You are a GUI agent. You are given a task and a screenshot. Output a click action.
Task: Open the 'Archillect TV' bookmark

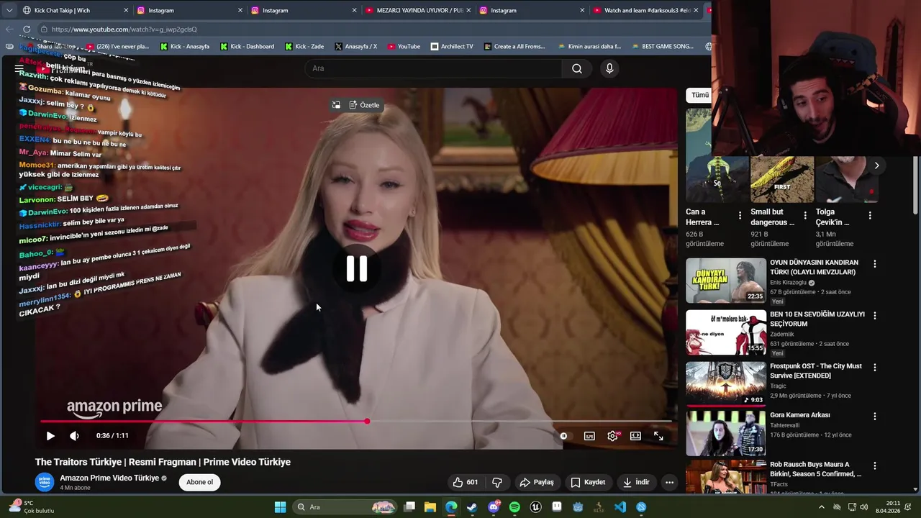click(452, 47)
